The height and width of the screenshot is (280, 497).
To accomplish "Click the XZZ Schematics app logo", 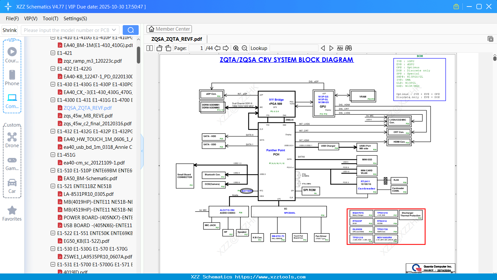I will click(x=8, y=7).
